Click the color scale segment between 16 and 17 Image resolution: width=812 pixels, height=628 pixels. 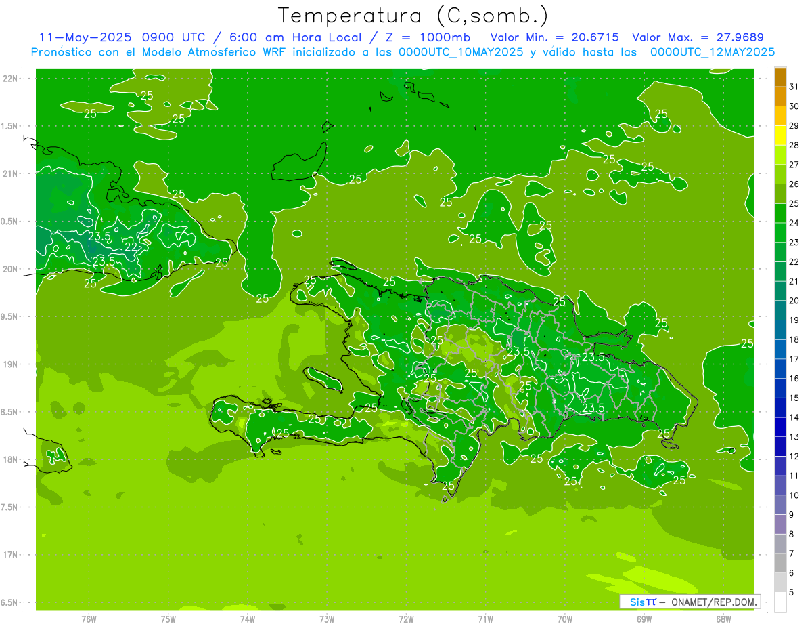pos(780,369)
